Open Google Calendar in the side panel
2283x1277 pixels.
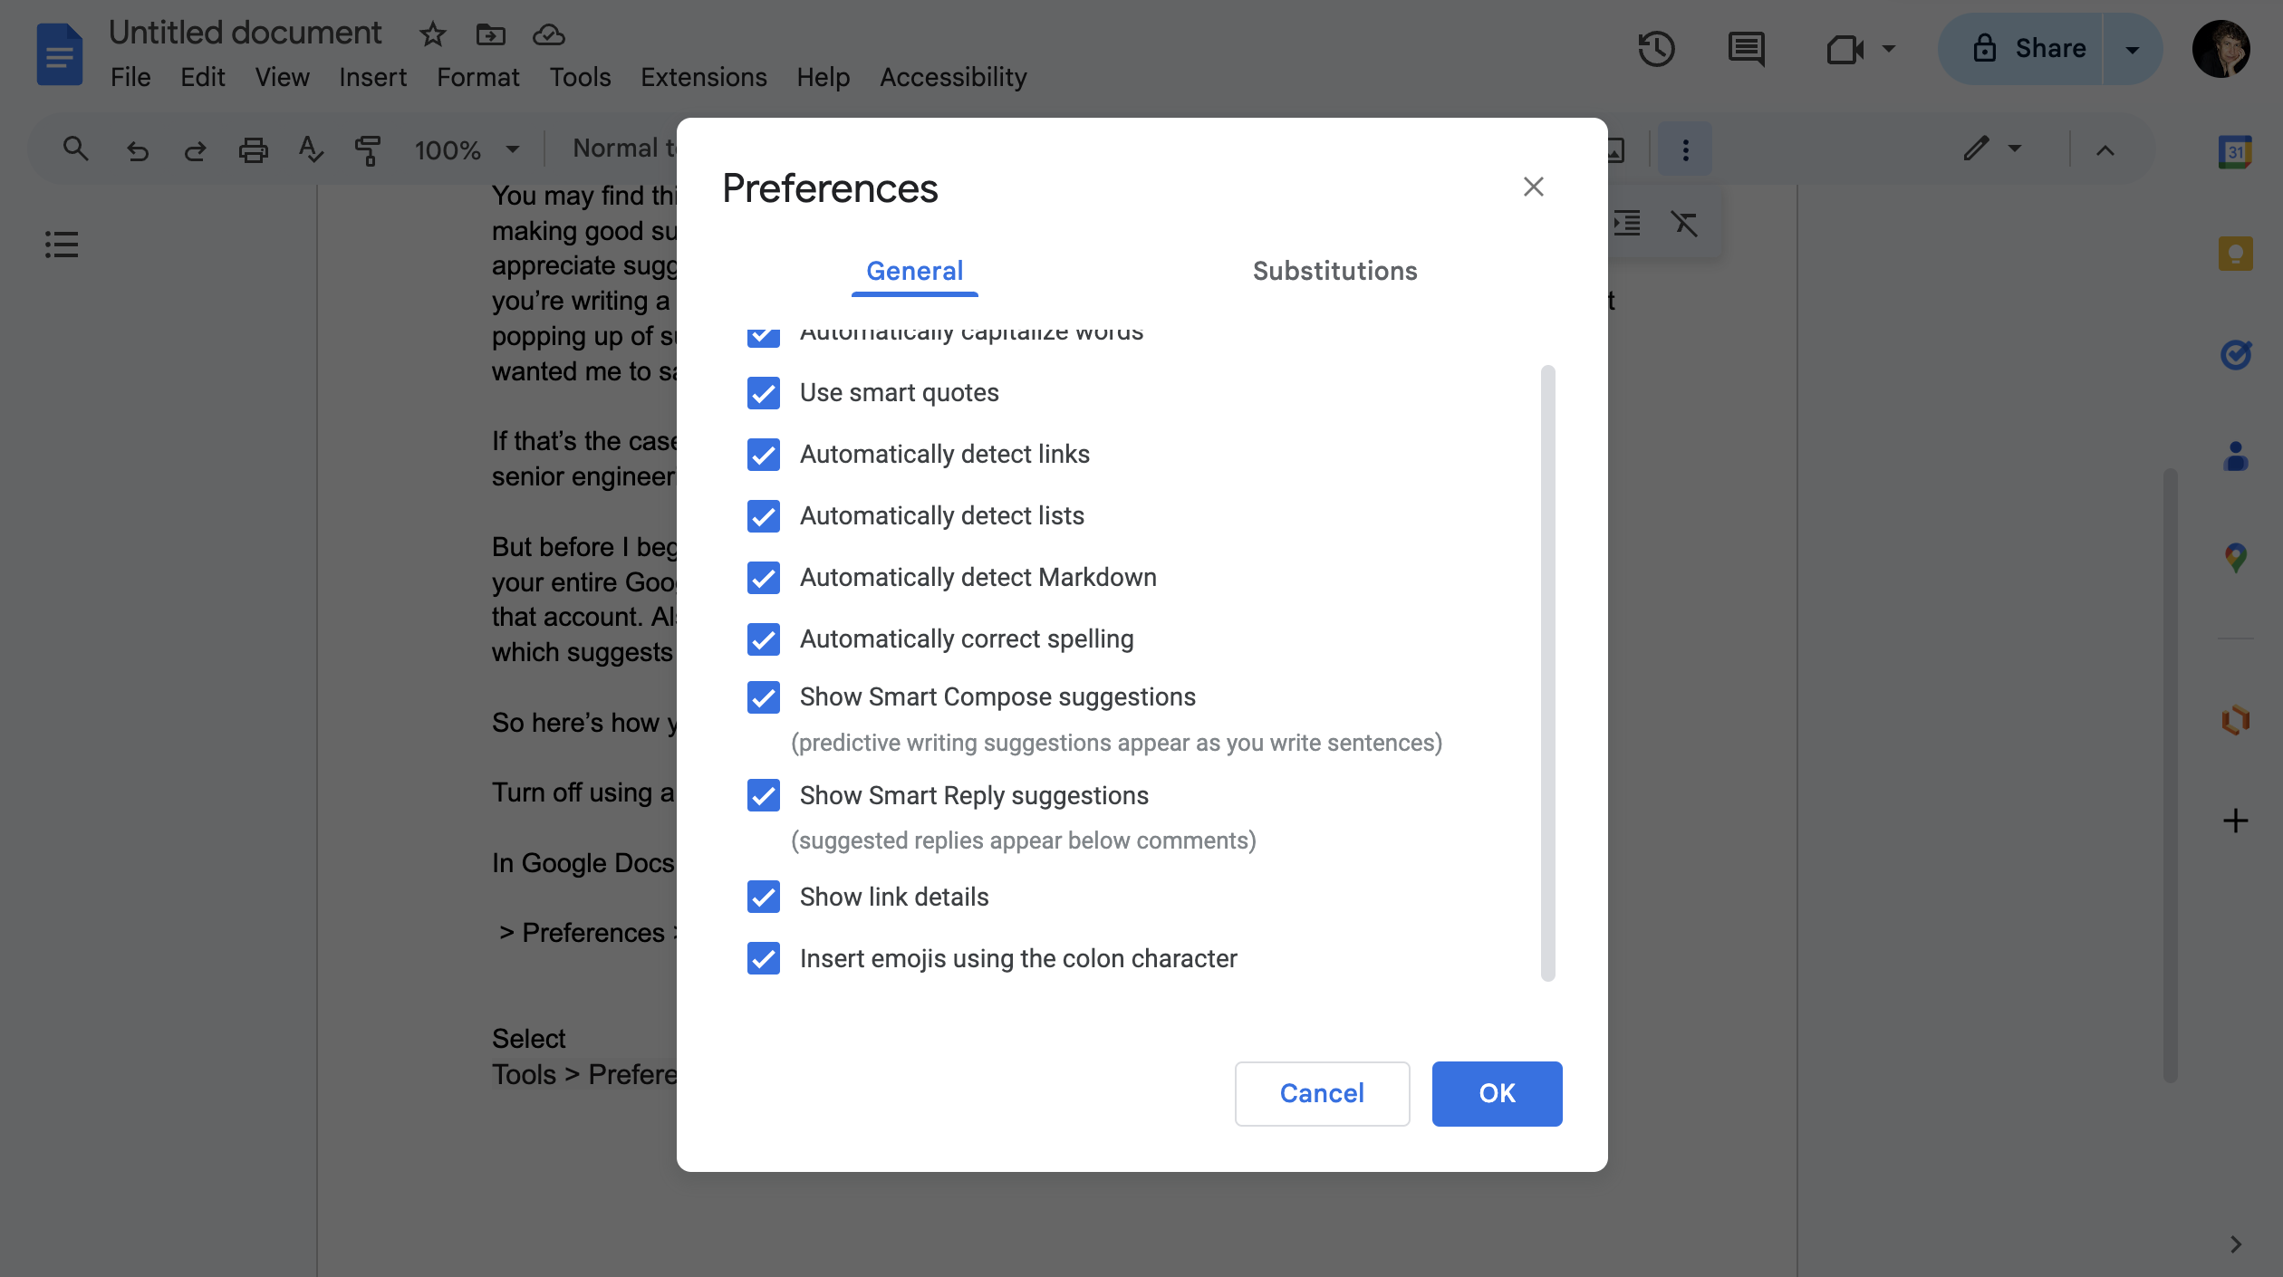2234,151
